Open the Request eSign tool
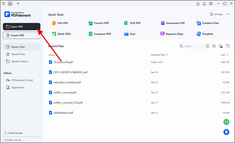This screenshot has width=235, height=143. point(172,34)
